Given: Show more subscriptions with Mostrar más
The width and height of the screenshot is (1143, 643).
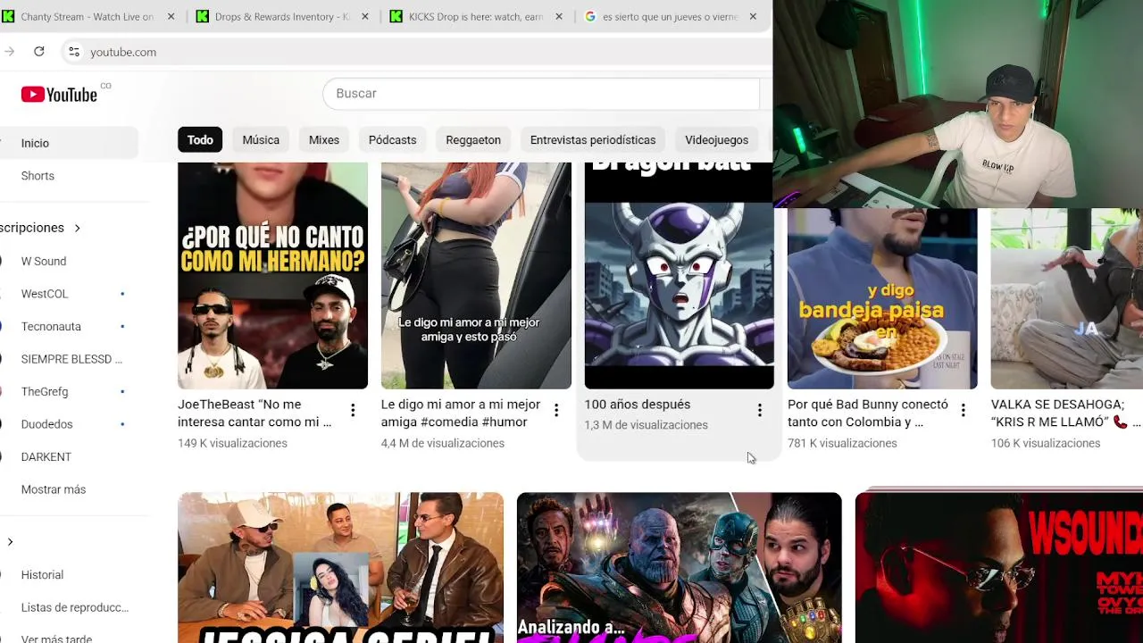Looking at the screenshot, I should pyautogui.click(x=54, y=489).
